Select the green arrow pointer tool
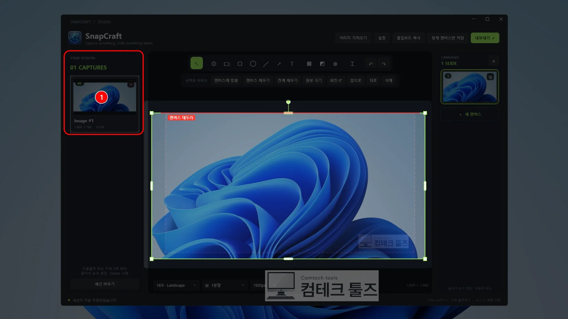Screen dimensions: 568x319 click(x=196, y=64)
